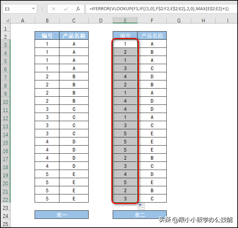
Task: Click the Select All corner triangle
Action: (7, 20)
